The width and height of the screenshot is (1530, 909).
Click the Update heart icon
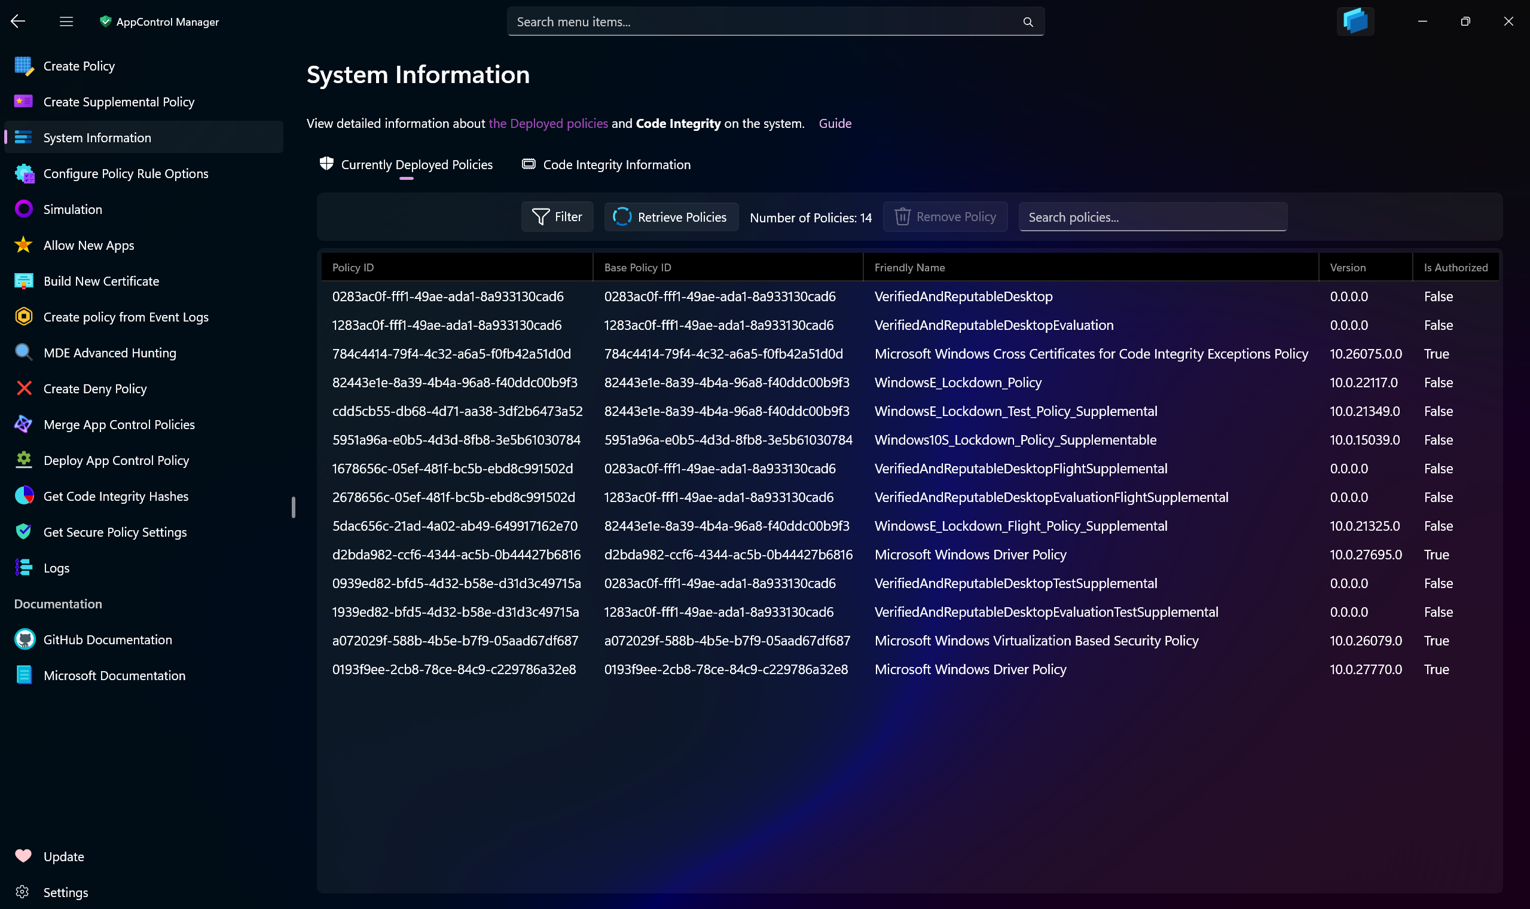point(23,856)
